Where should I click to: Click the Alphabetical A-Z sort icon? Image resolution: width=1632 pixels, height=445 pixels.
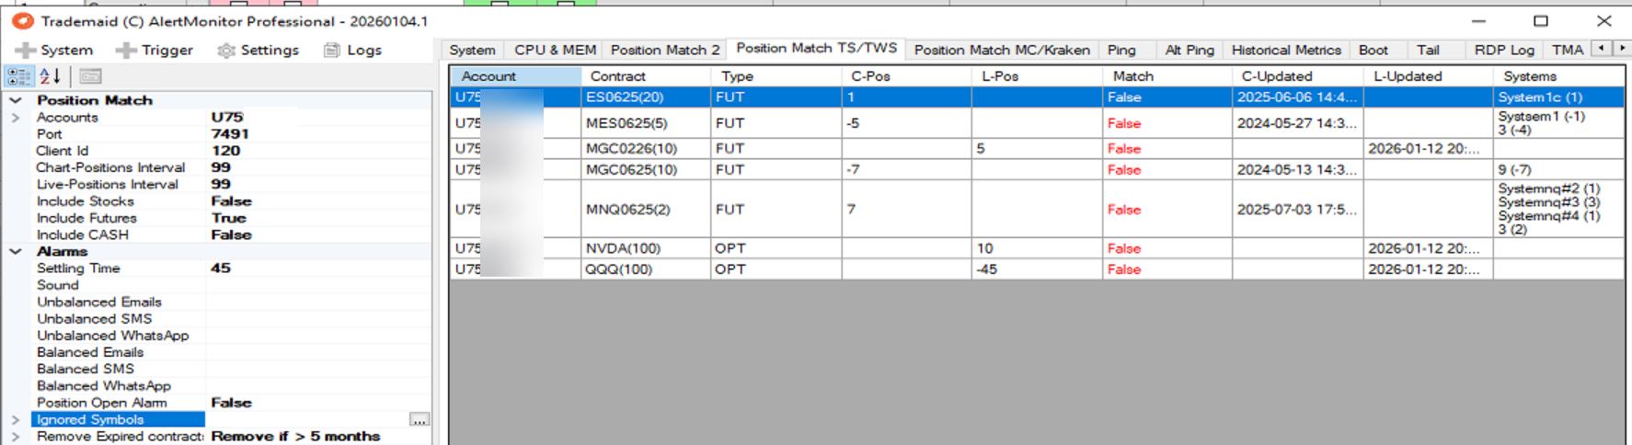[51, 76]
